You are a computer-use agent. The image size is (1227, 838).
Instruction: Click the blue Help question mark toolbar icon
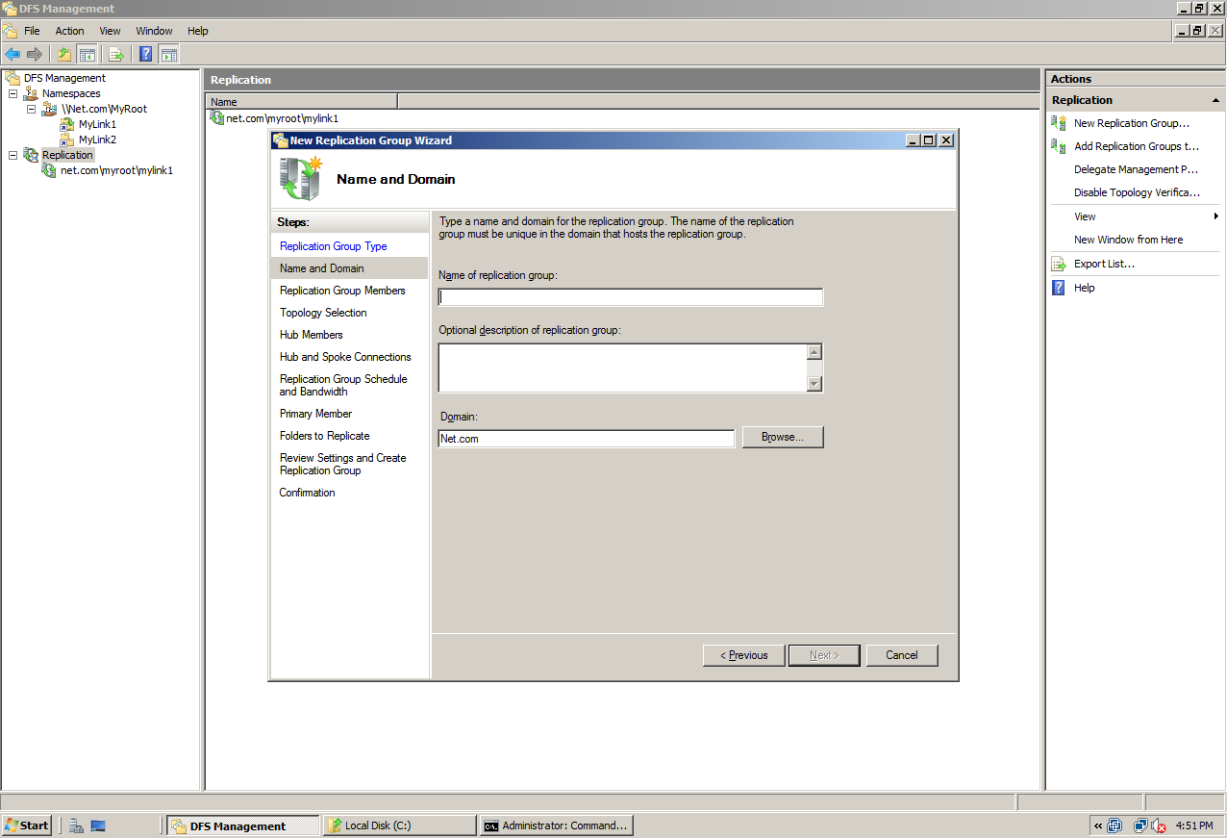[145, 54]
